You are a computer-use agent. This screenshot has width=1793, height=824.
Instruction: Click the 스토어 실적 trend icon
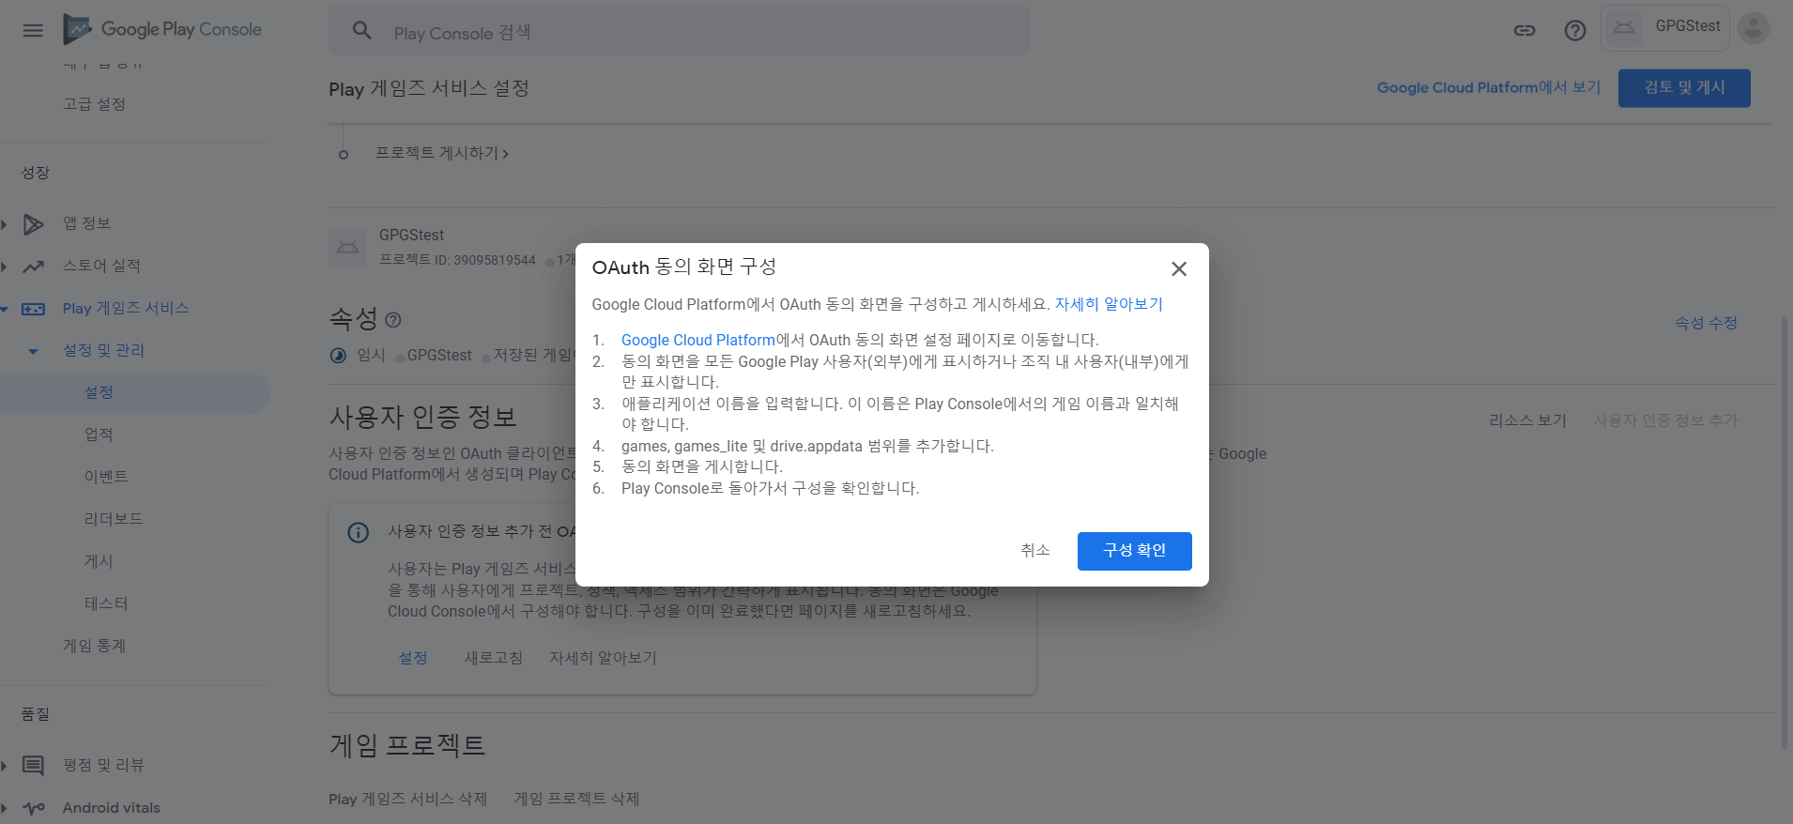click(34, 267)
